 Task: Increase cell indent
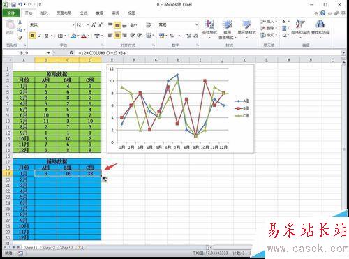tap(139, 35)
